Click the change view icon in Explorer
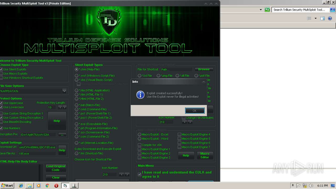The width and height of the screenshot is (336, 189). click(309, 18)
